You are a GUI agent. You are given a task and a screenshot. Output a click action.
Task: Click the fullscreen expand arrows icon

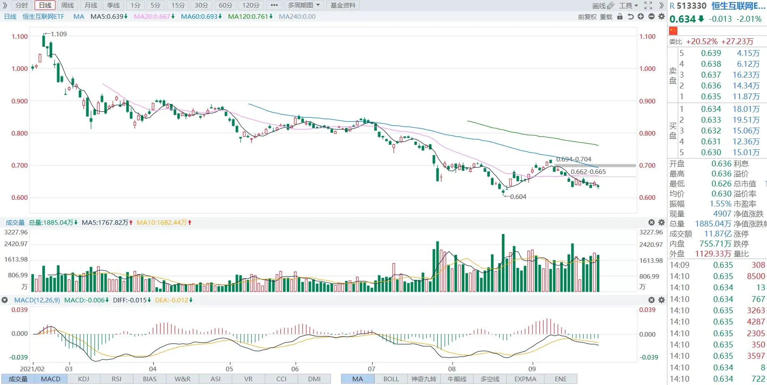(x=648, y=5)
